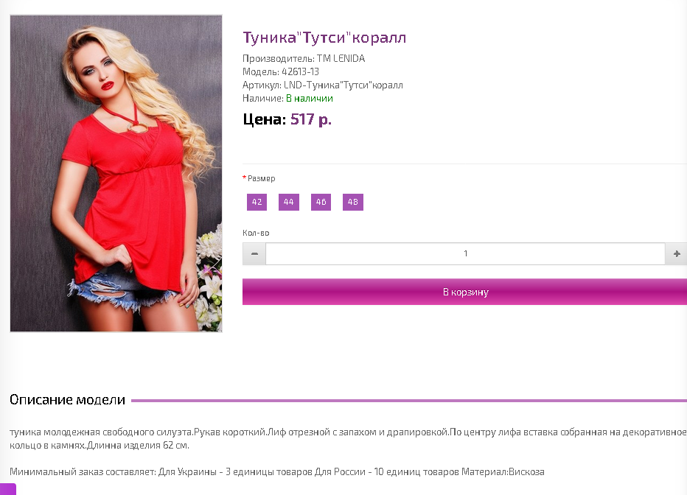Focus the quantity input field
This screenshot has width=687, height=495.
[x=465, y=254]
